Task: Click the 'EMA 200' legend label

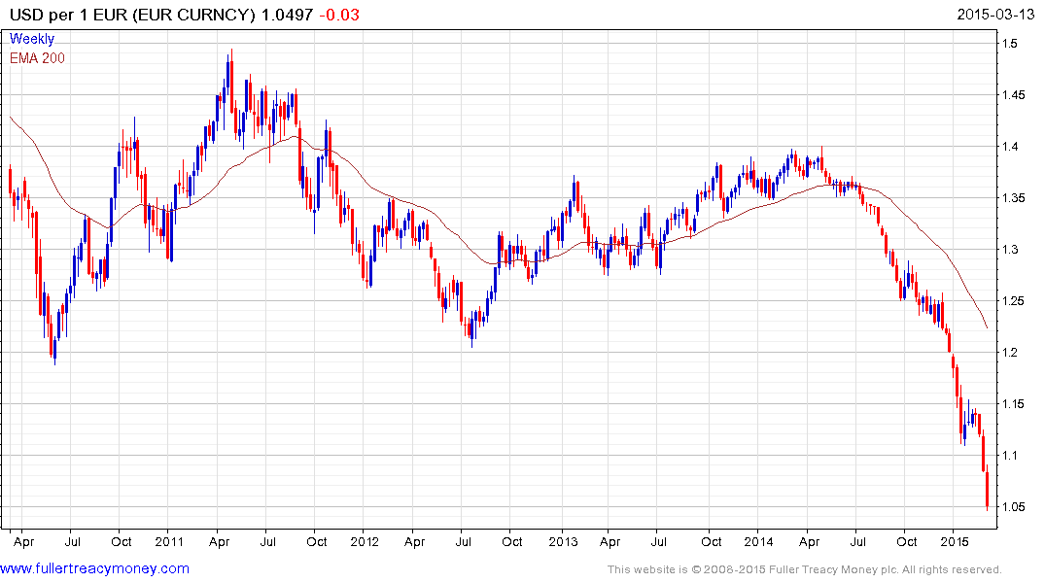Action: click(37, 58)
